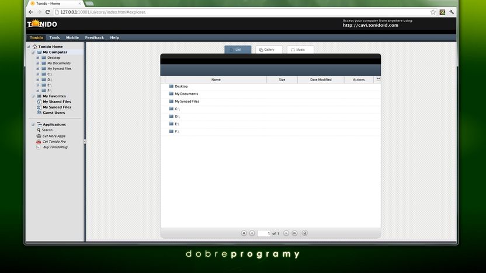The width and height of the screenshot is (486, 273).
Task: Click the Guest Users people icon
Action: (x=39, y=113)
